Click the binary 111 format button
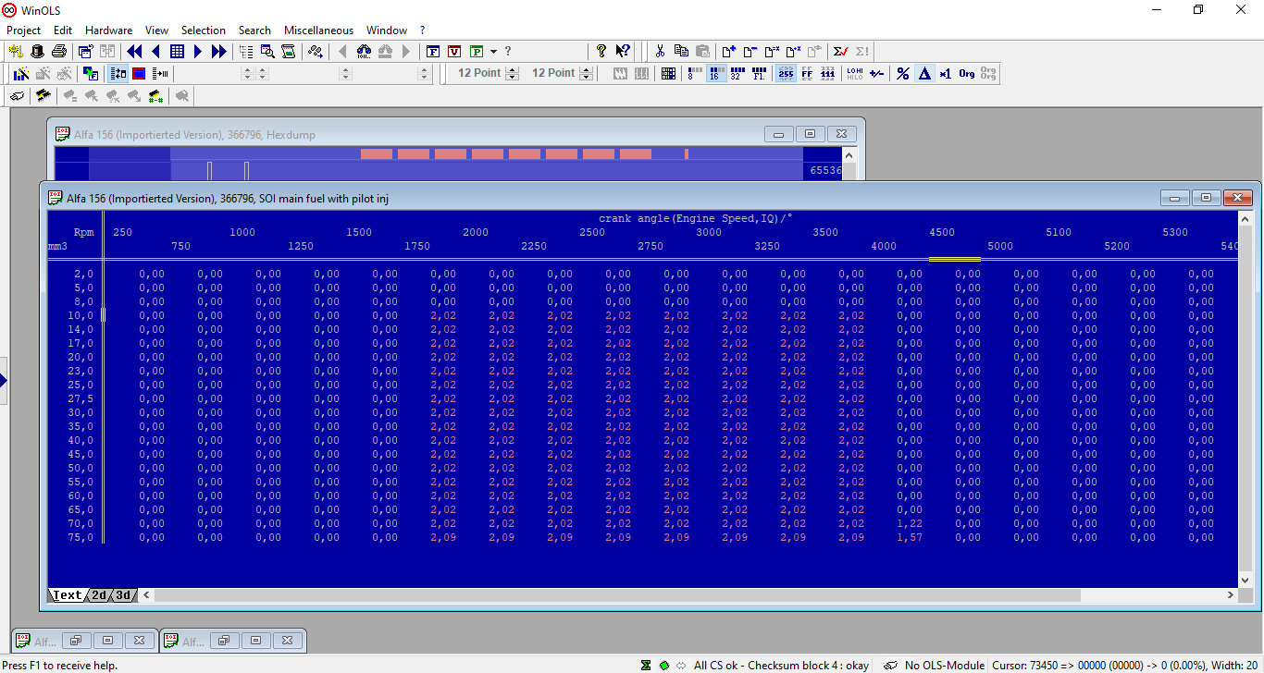The image size is (1264, 673). click(828, 74)
